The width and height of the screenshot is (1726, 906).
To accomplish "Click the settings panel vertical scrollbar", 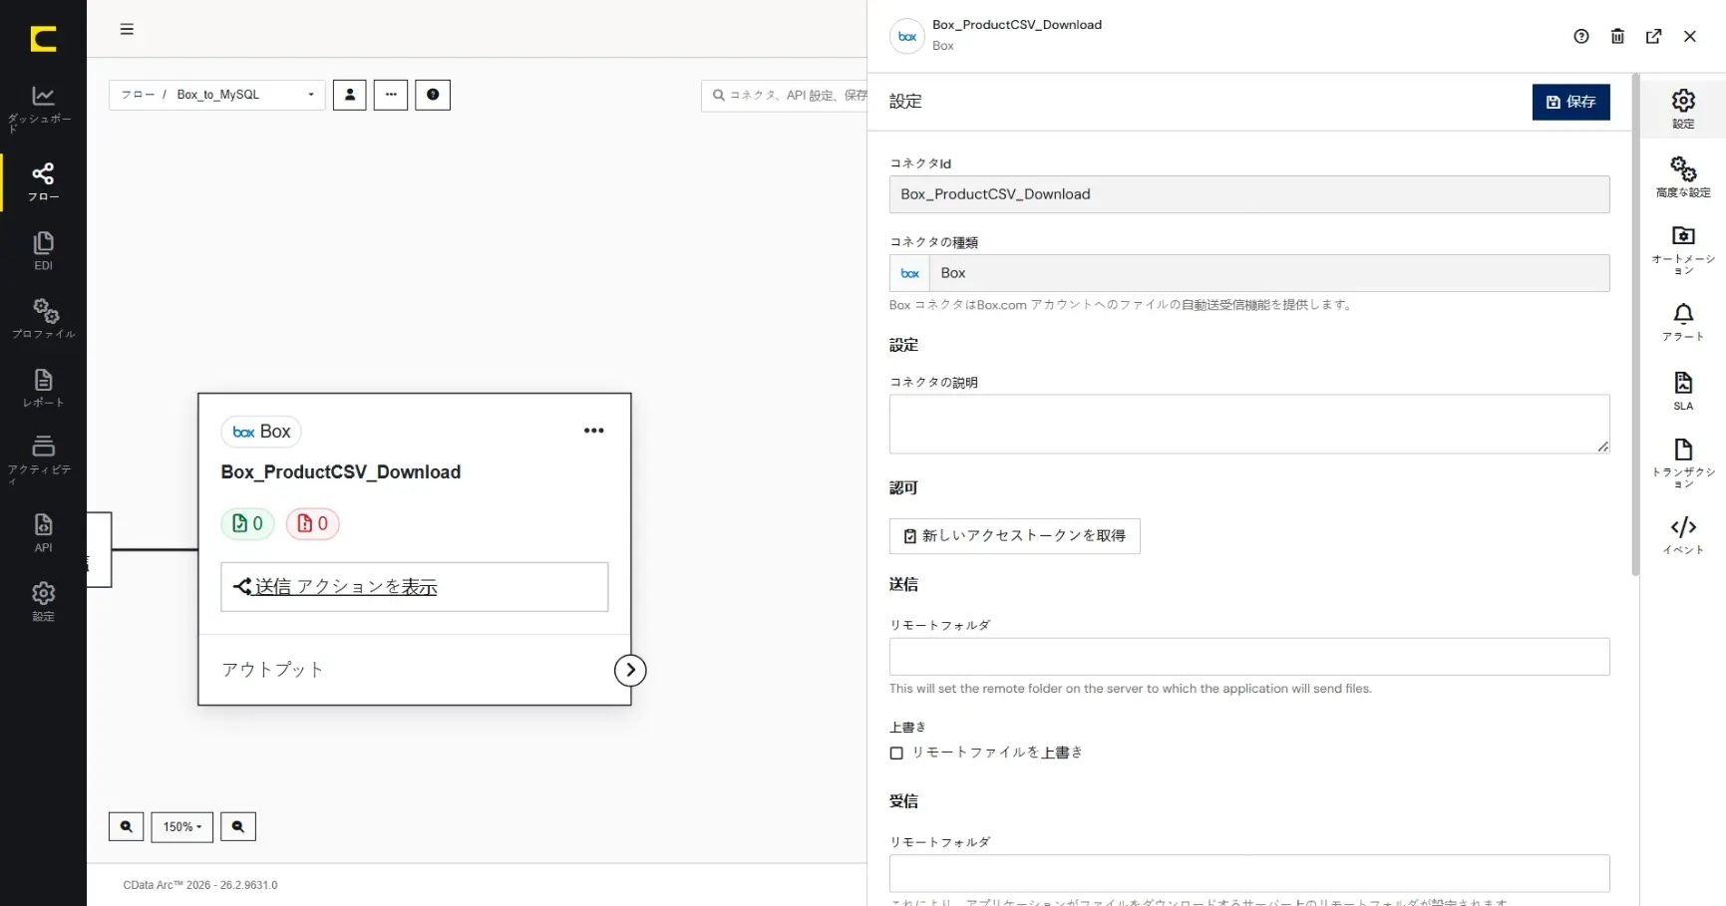I will click(1635, 324).
